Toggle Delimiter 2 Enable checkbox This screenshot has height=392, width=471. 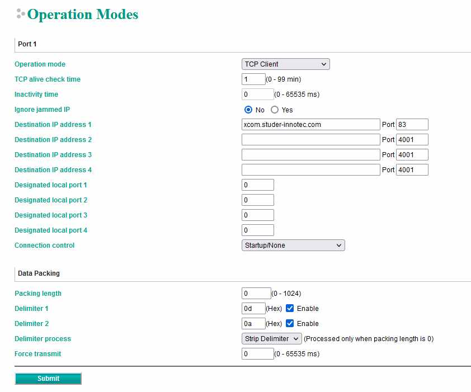pyautogui.click(x=290, y=324)
